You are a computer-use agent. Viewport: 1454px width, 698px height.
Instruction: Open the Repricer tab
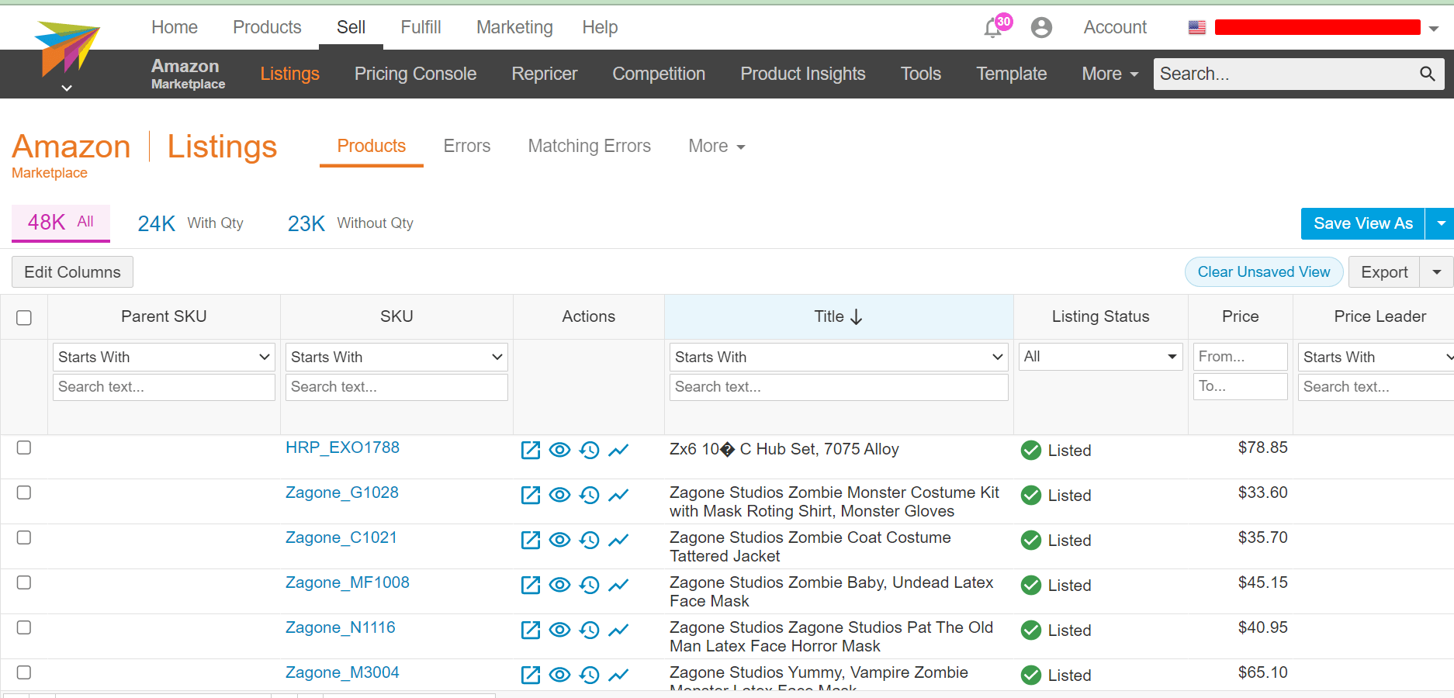coord(544,74)
